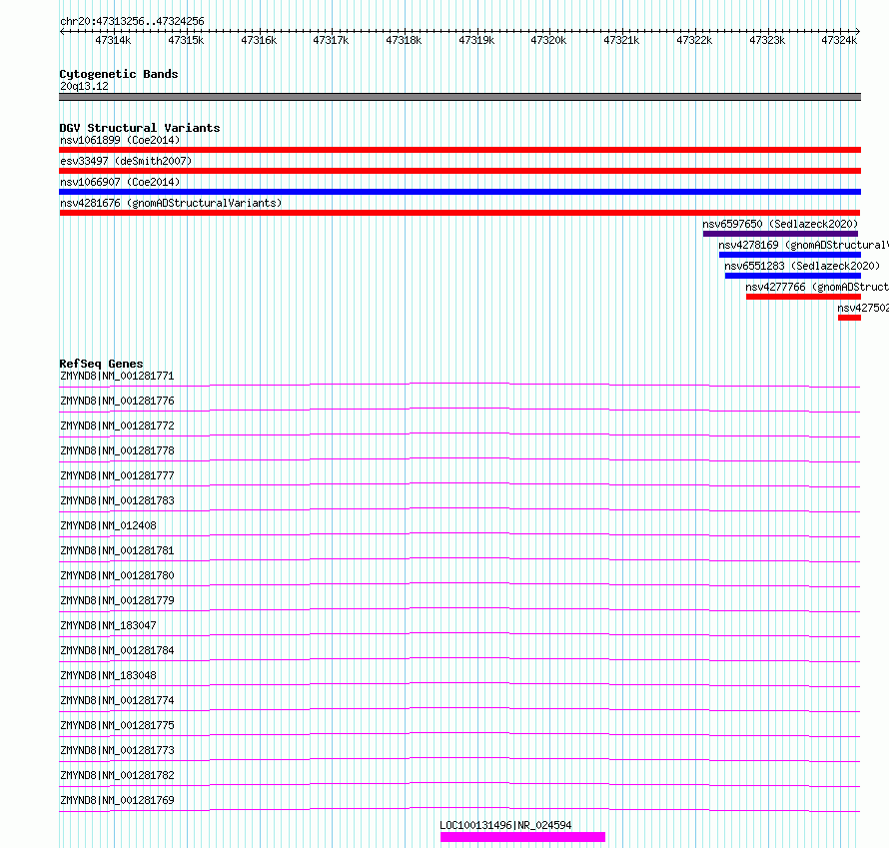
Task: Click the nsv1066907 (Coe2014) label
Action: pyautogui.click(x=120, y=182)
